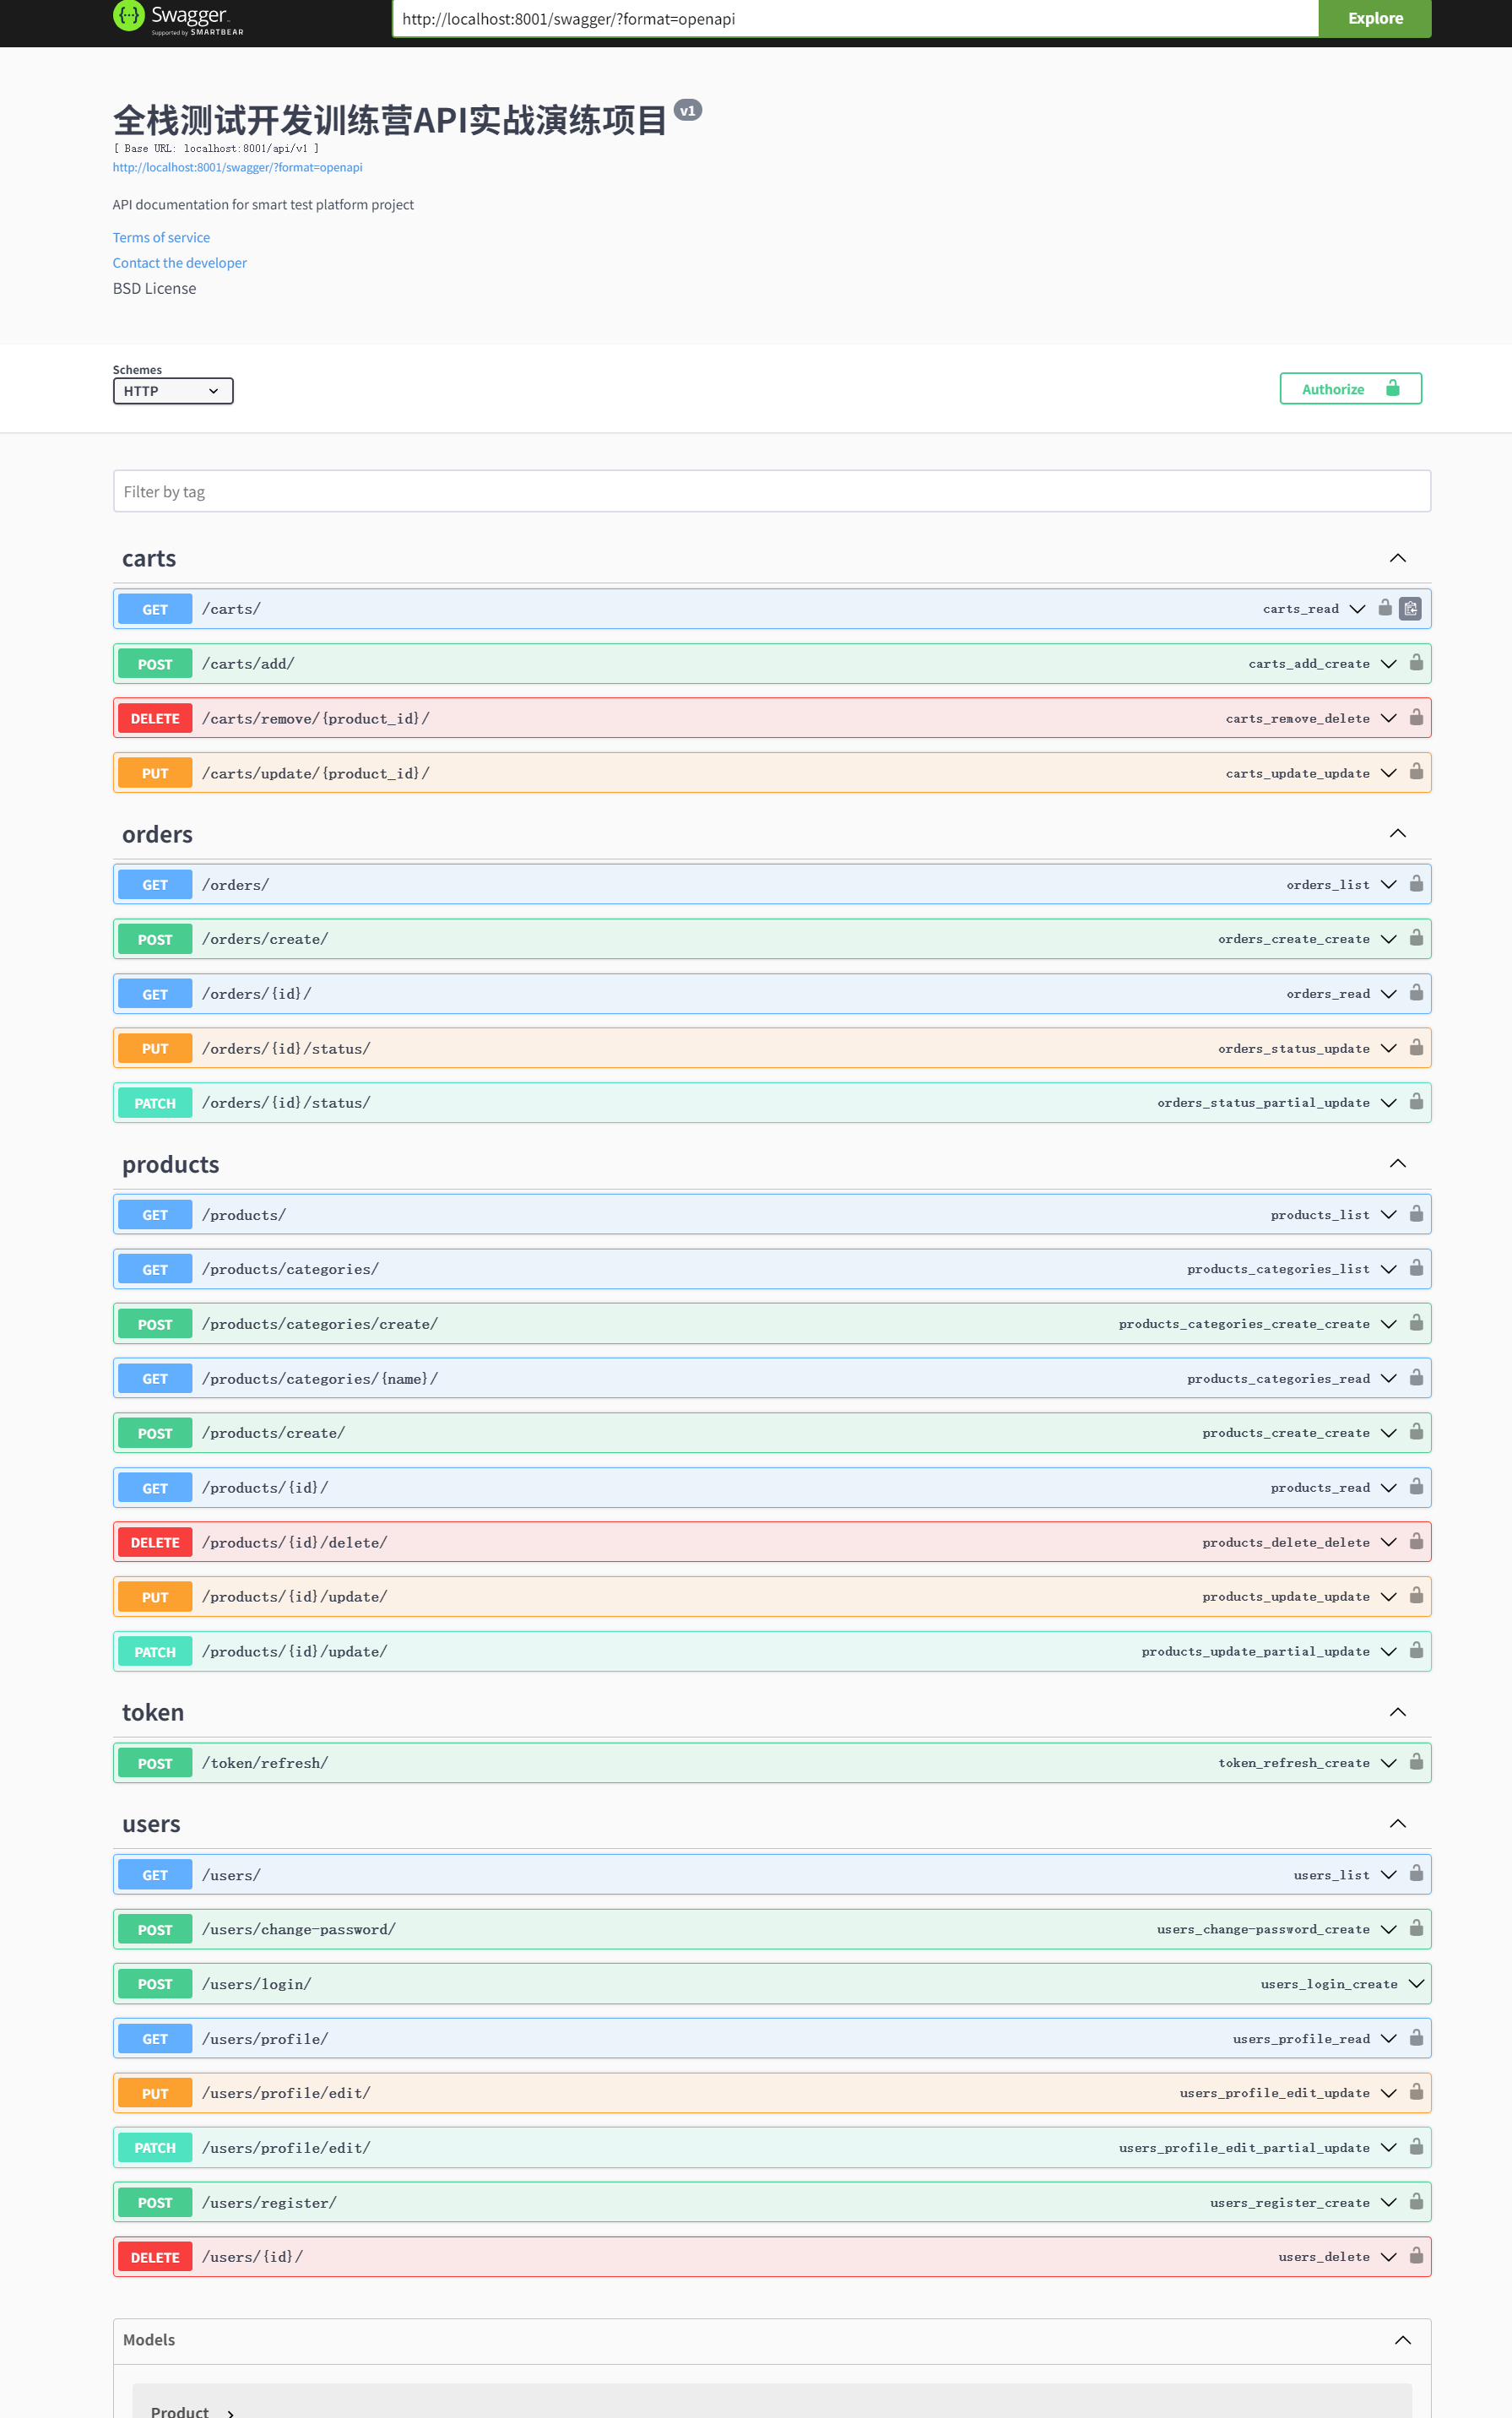Click the lock icon on the carts_update_update row
This screenshot has width=1512, height=2418.
tap(1416, 771)
